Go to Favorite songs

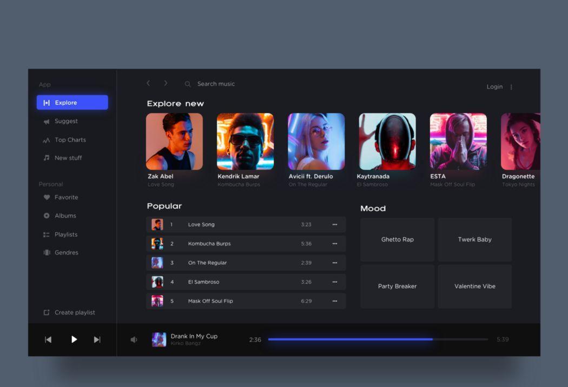click(67, 197)
